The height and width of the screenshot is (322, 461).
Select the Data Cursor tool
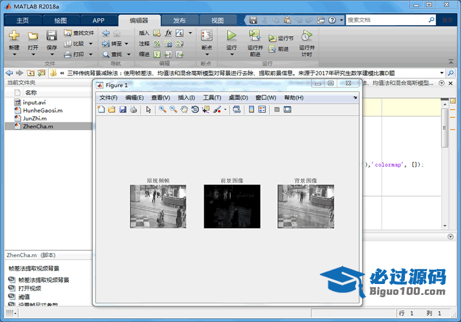[x=206, y=109]
